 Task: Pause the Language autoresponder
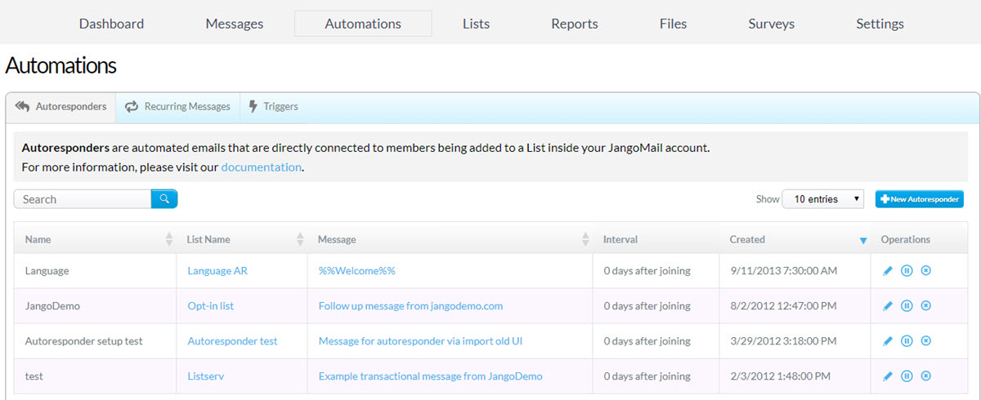(x=907, y=271)
